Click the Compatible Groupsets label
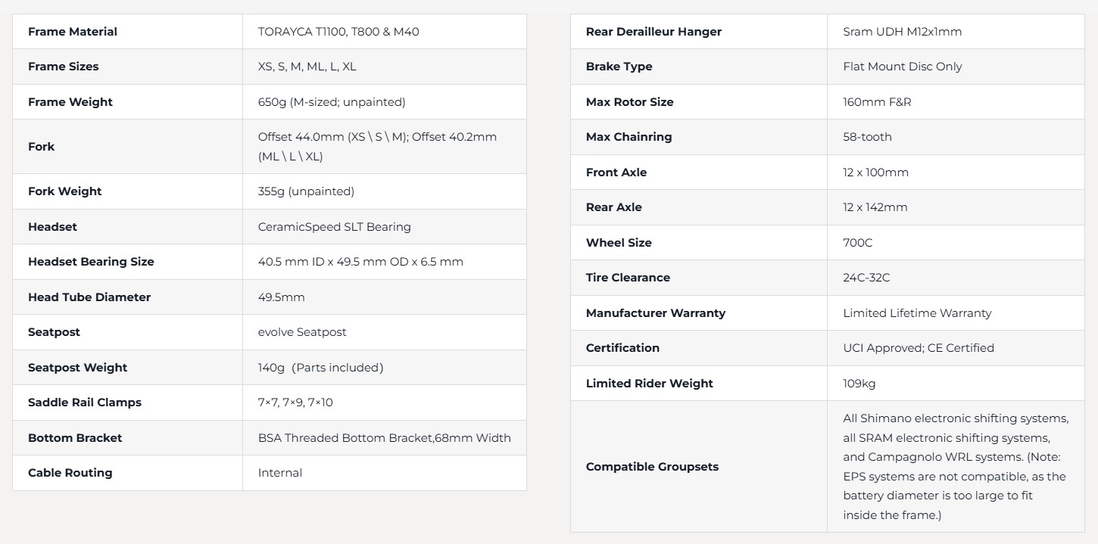 coord(652,467)
